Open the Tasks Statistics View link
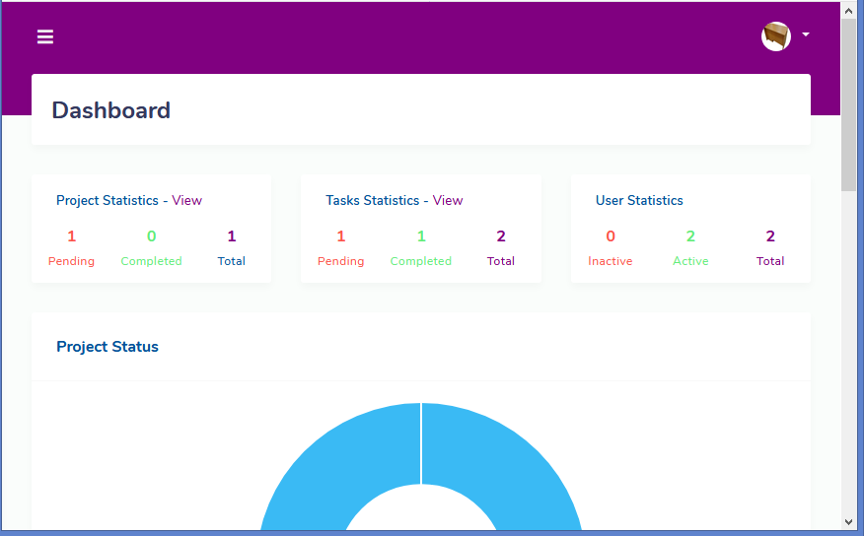Image resolution: width=864 pixels, height=536 pixels. 448,200
